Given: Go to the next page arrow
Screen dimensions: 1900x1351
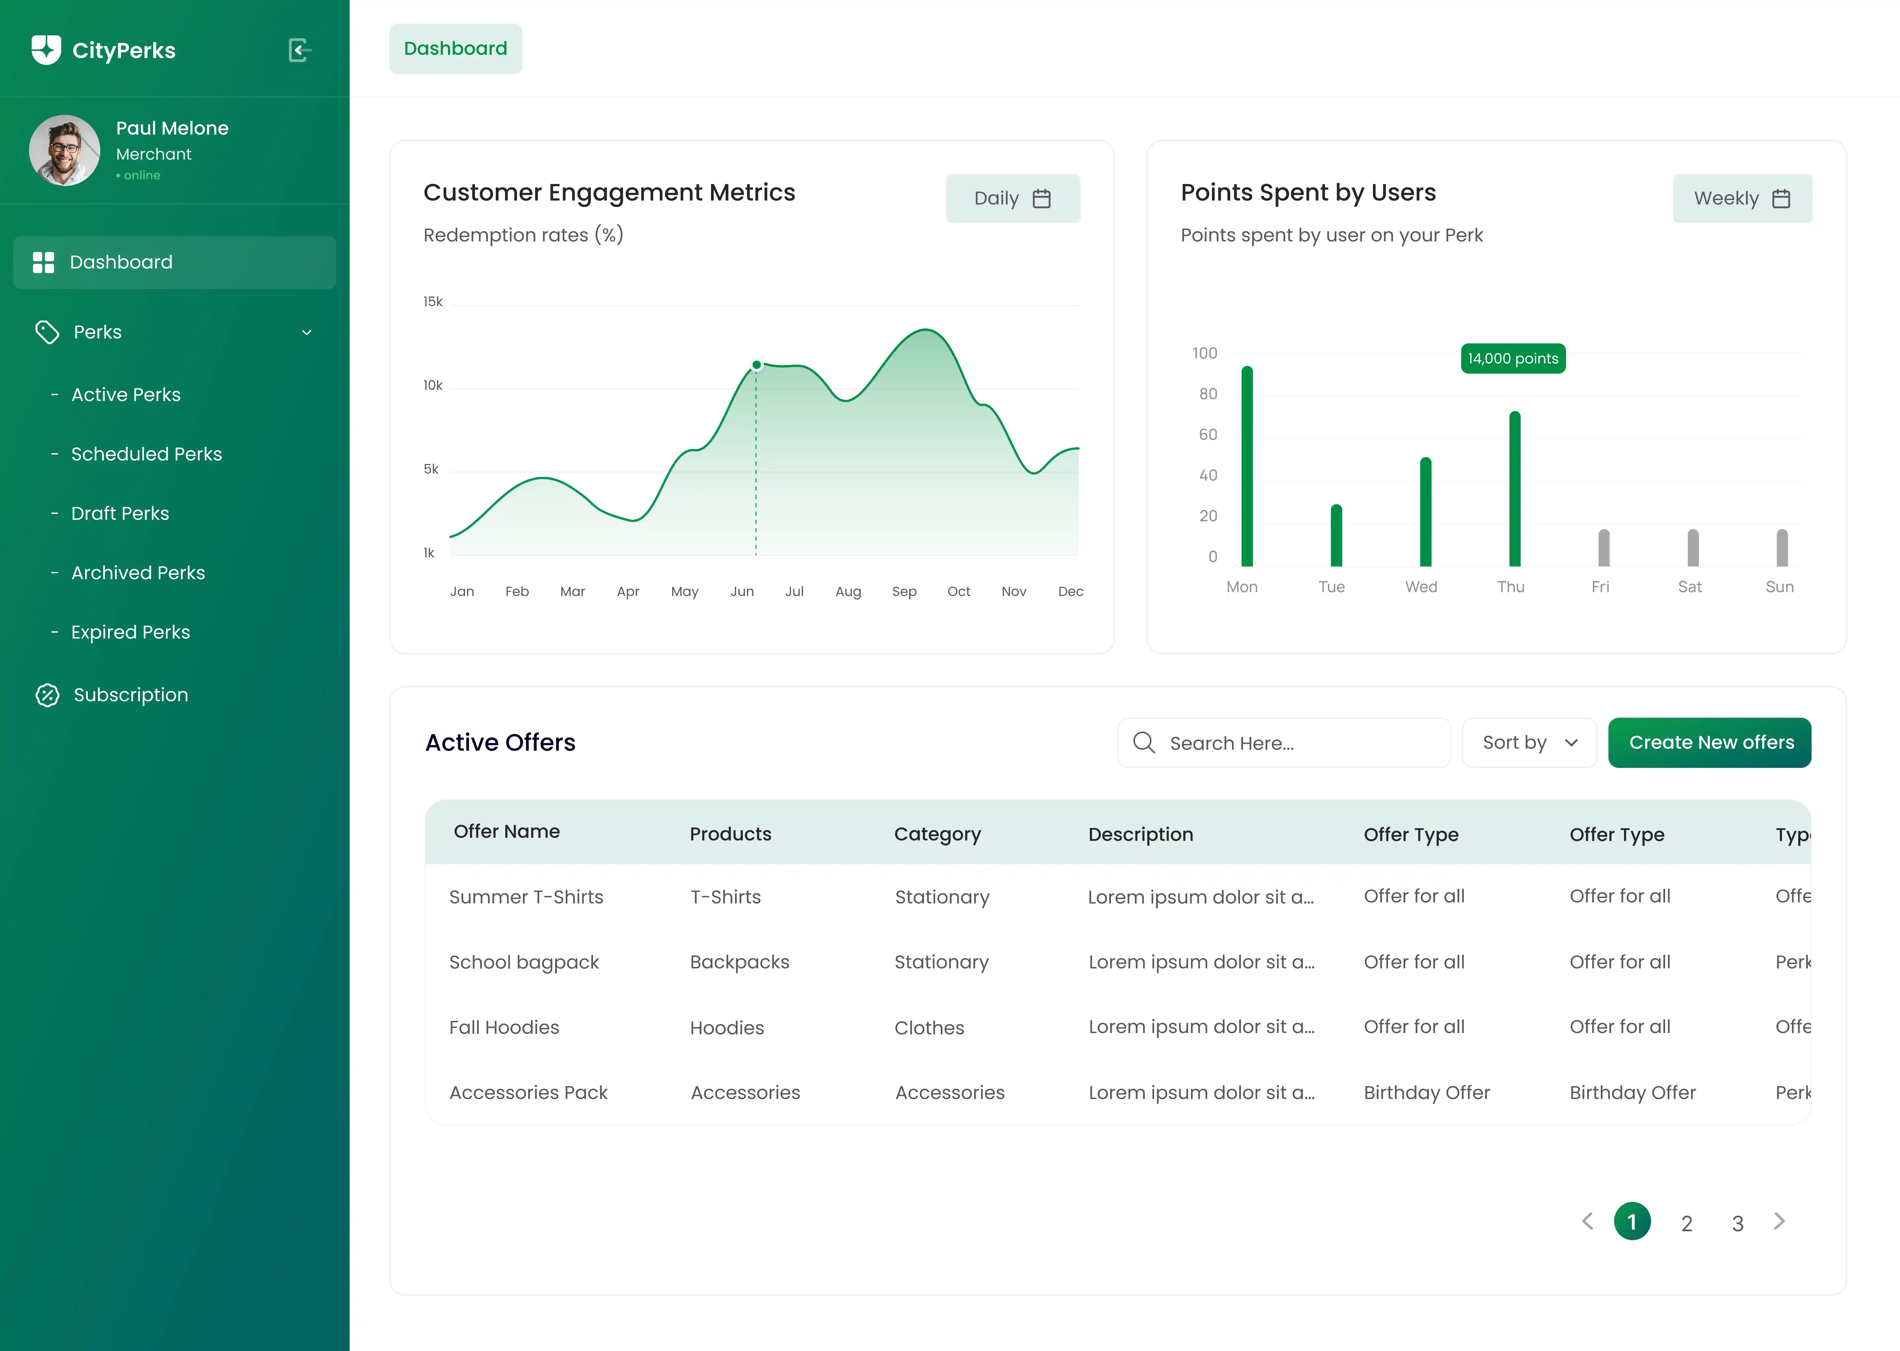Looking at the screenshot, I should [1779, 1221].
